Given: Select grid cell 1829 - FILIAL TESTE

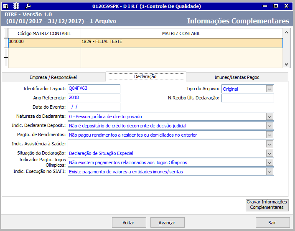Looking at the screenshot, I should coord(182,43).
